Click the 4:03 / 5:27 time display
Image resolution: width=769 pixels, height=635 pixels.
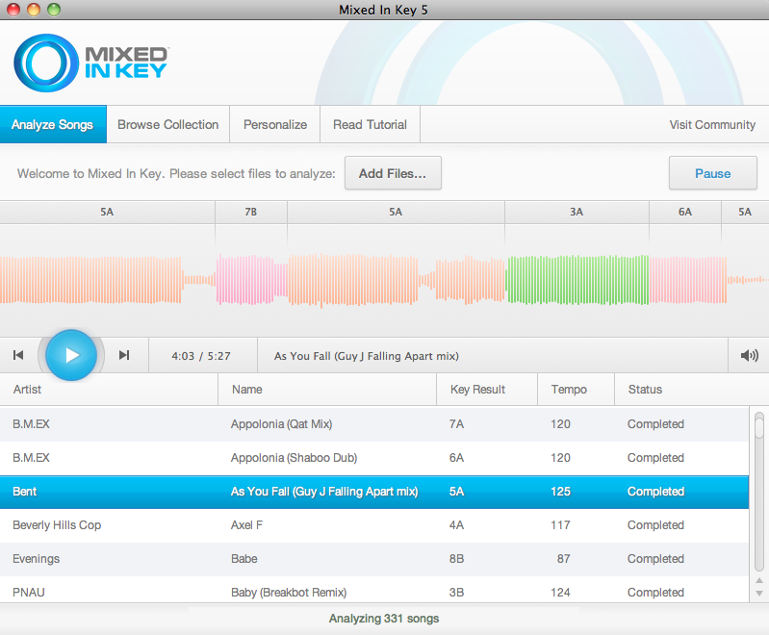(201, 356)
